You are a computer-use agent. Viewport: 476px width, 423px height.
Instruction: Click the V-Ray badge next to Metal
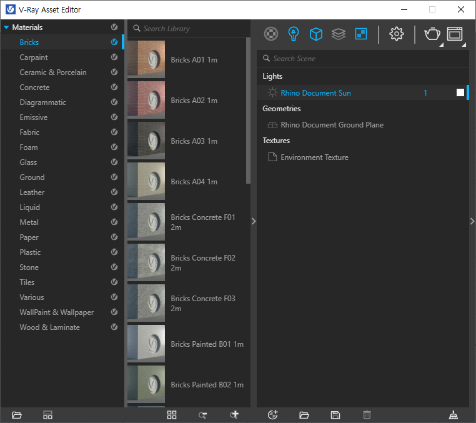114,222
